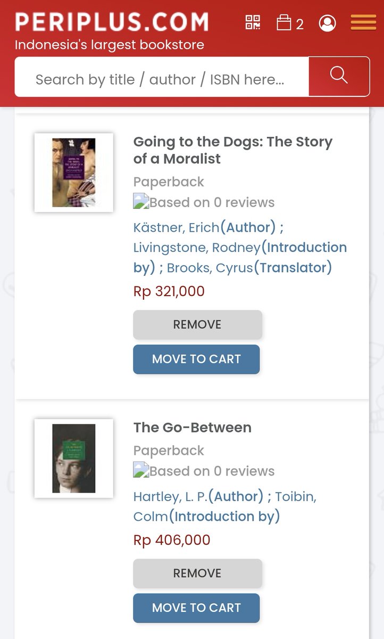Open The Go-Between cover thumbnail
384x639 pixels.
click(74, 458)
